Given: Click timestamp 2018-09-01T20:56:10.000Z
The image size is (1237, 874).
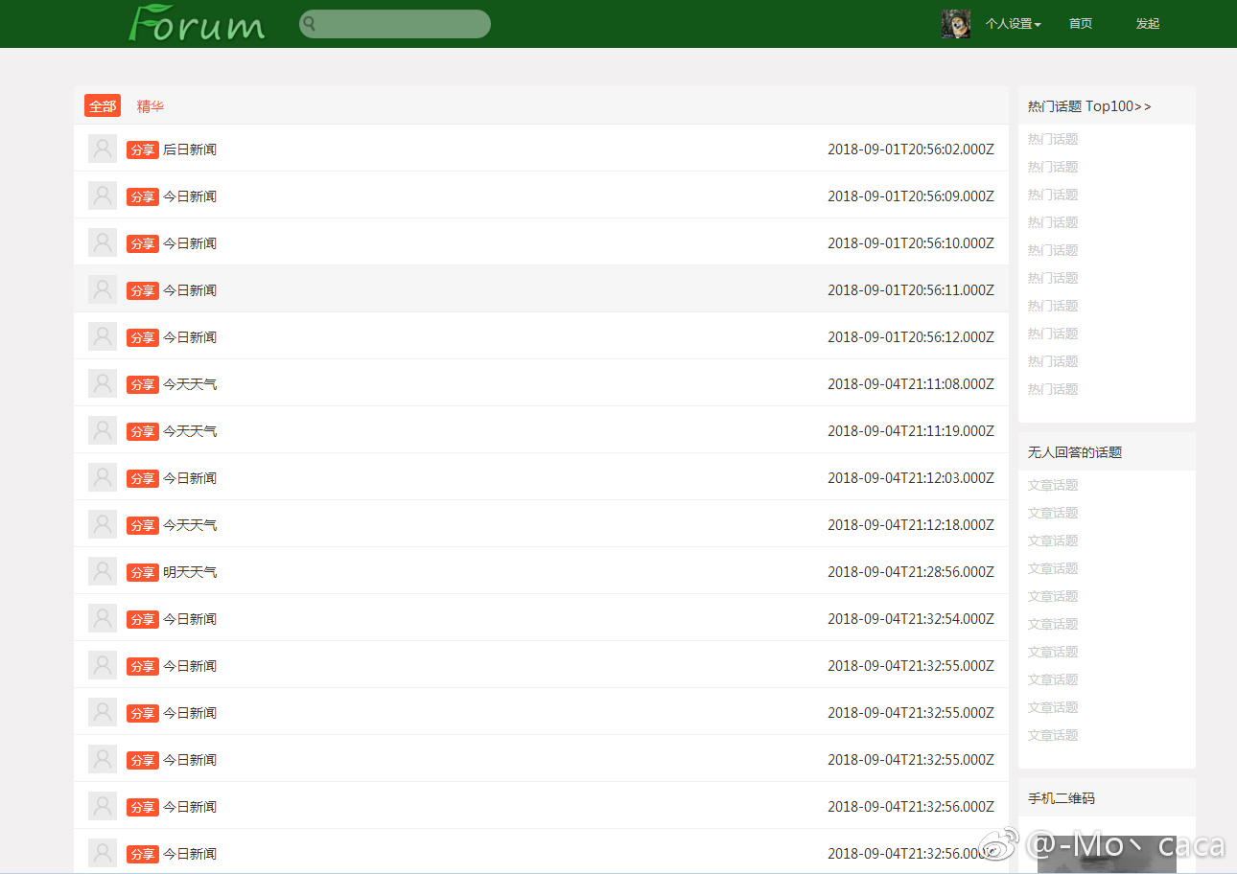Looking at the screenshot, I should 911,243.
